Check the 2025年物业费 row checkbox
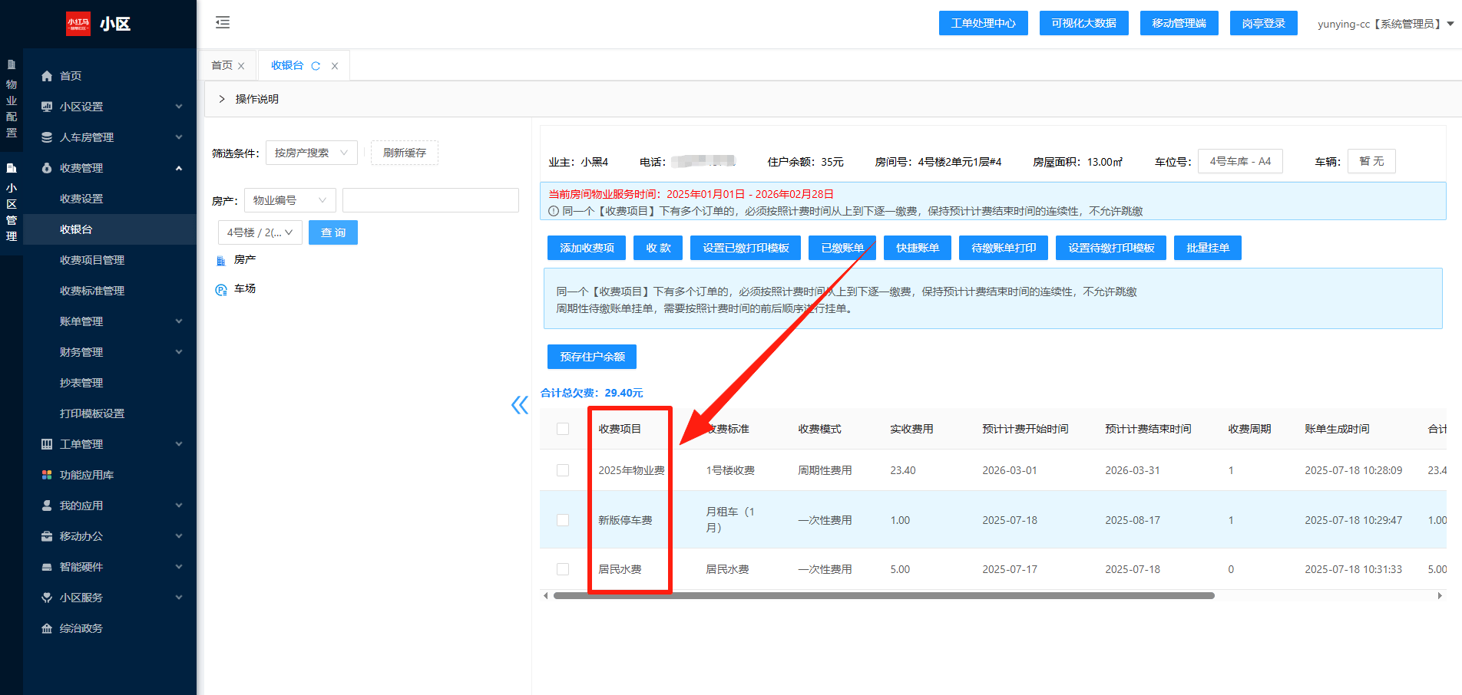 coord(563,470)
